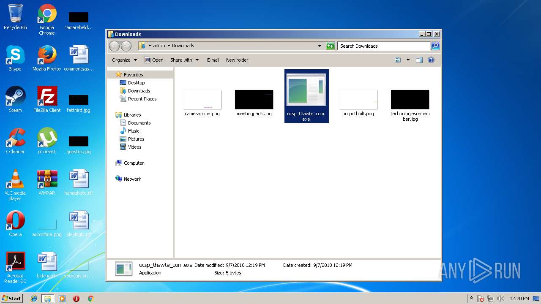
Task: Open view options dropdown arrow
Action: 408,60
